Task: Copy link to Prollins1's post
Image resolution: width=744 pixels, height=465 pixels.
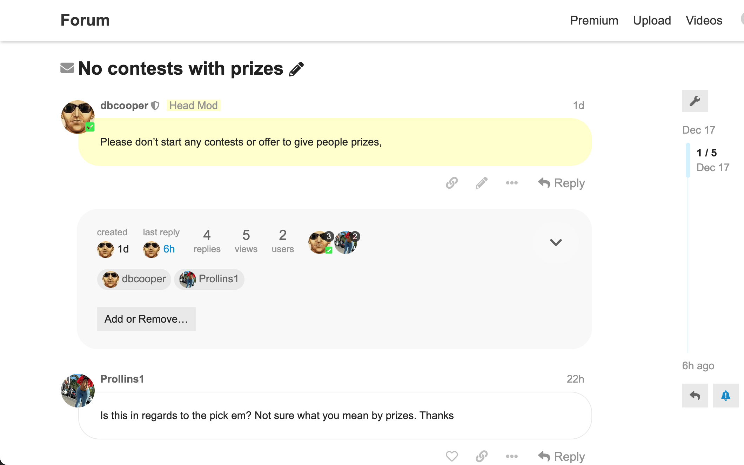Action: [482, 456]
